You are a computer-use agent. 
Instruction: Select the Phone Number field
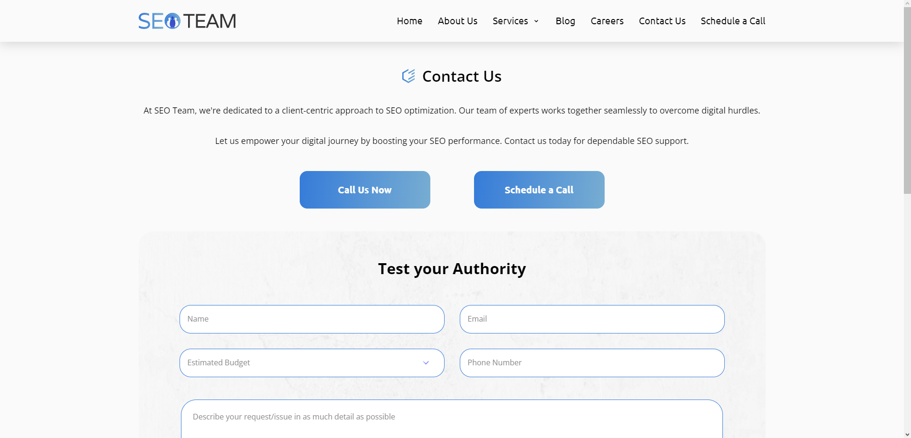click(x=592, y=363)
